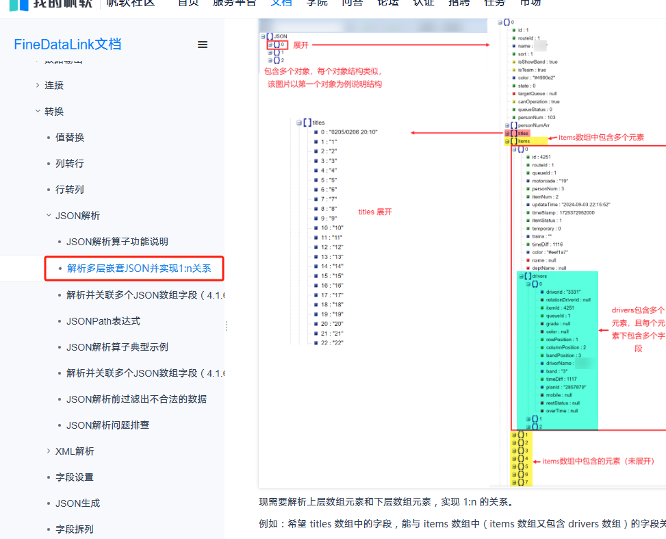Open 服务平台 in top navigation
Image resolution: width=666 pixels, height=539 pixels.
pyautogui.click(x=235, y=3)
